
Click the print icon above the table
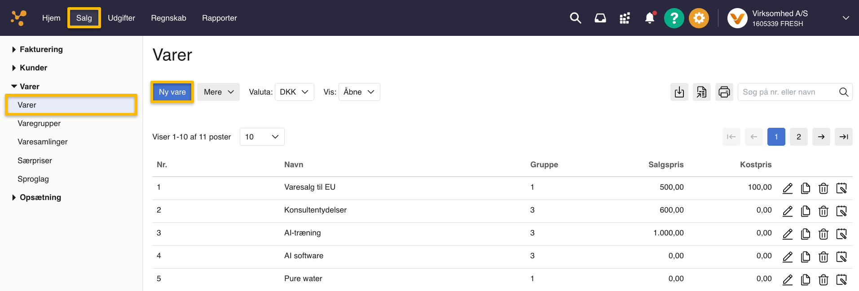(724, 92)
